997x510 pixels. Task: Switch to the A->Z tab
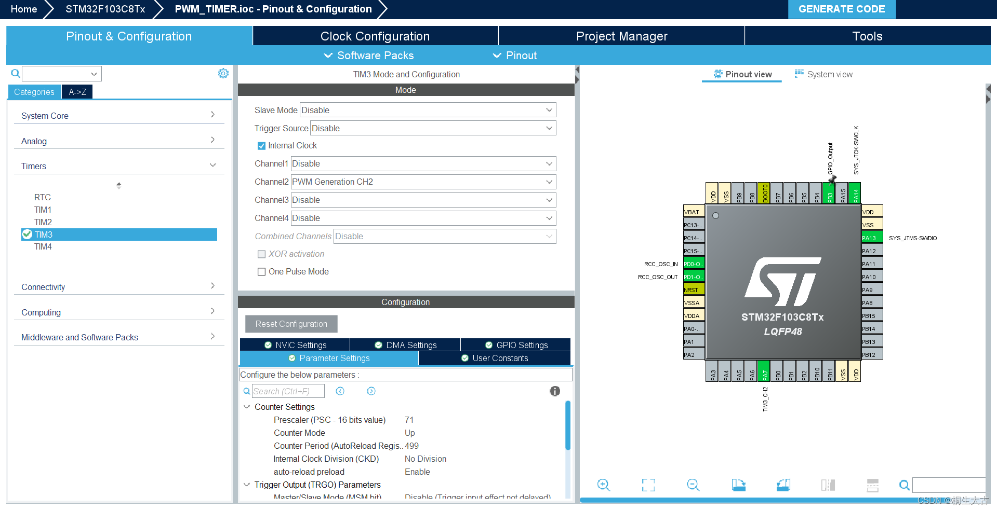[x=77, y=92]
